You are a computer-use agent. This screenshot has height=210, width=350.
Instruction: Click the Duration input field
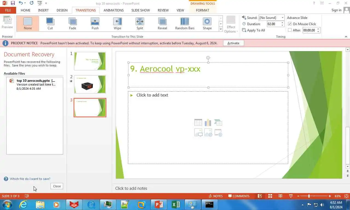pyautogui.click(x=274, y=24)
